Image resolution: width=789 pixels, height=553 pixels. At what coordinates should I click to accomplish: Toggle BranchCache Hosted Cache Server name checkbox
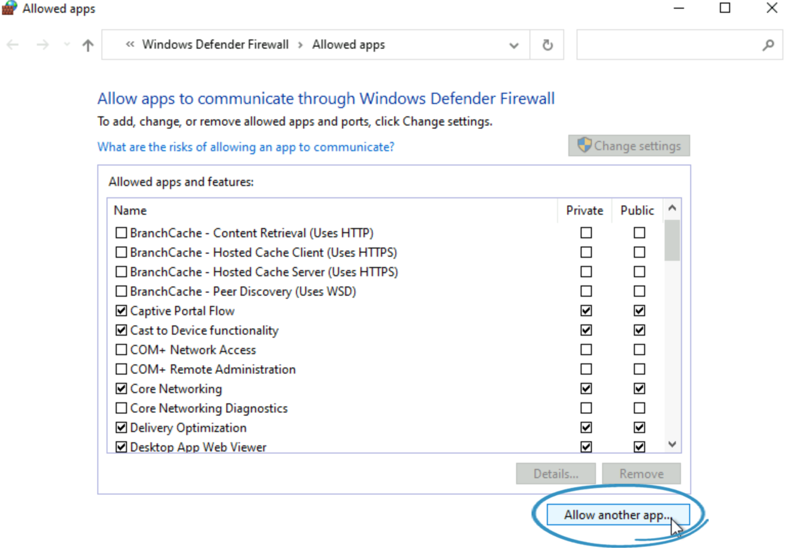[x=121, y=272]
